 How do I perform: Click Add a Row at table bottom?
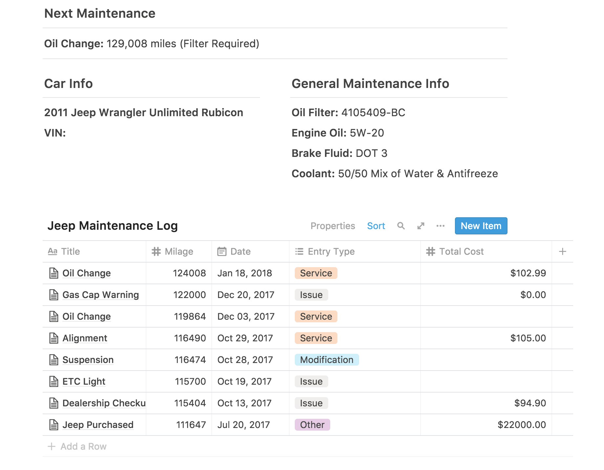click(x=77, y=446)
